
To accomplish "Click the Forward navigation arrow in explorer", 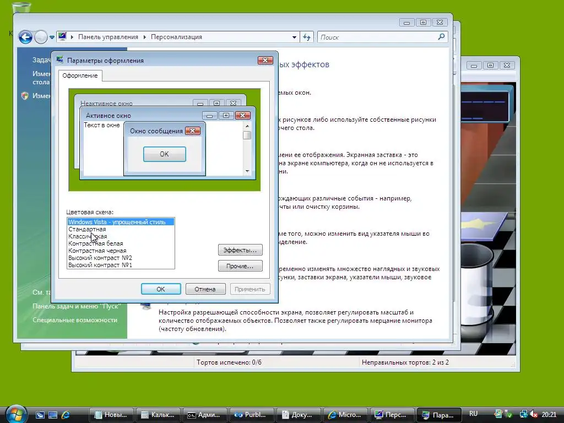I will (x=41, y=37).
